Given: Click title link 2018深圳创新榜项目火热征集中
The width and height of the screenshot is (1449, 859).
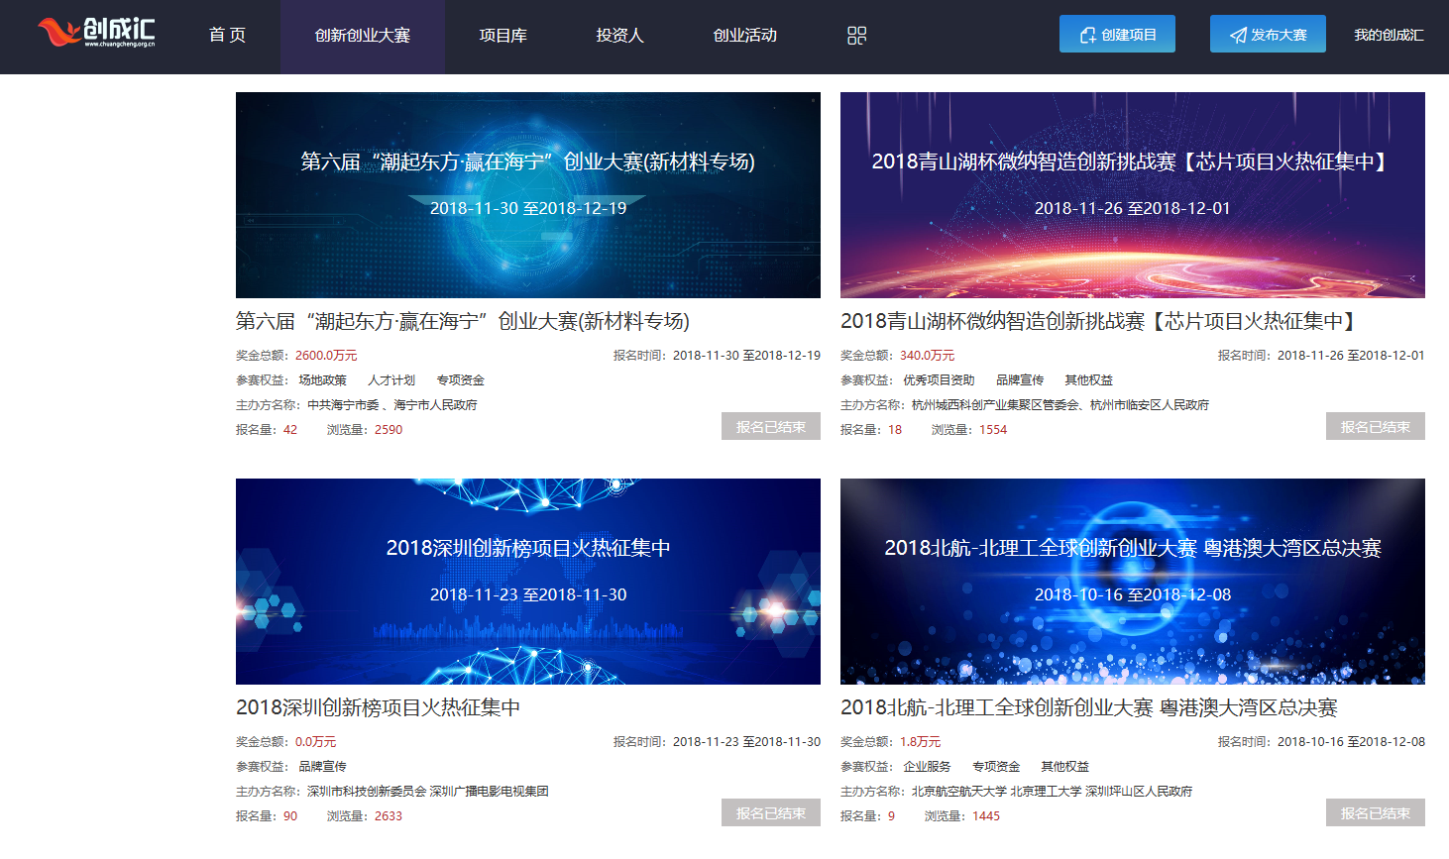Looking at the screenshot, I should pyautogui.click(x=378, y=707).
